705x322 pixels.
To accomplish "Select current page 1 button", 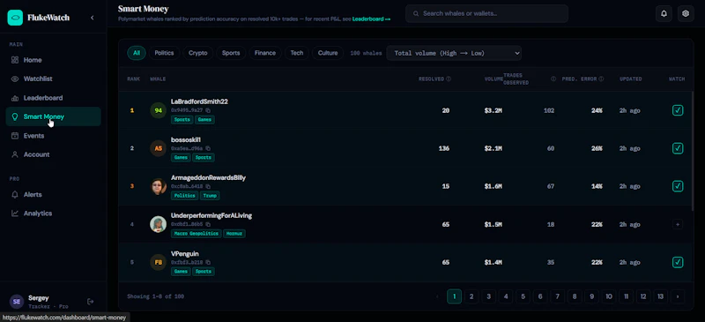I will click(x=454, y=296).
